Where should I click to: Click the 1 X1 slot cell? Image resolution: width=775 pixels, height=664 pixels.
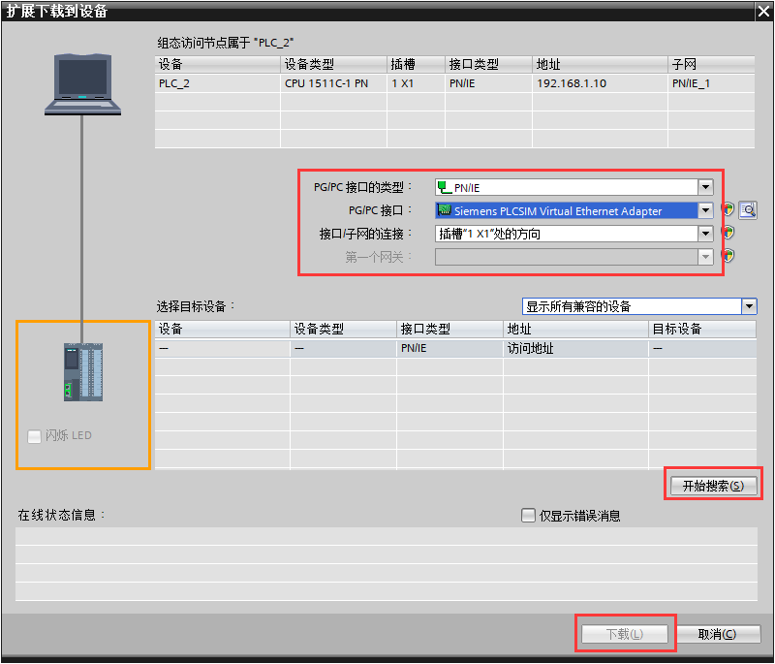416,83
